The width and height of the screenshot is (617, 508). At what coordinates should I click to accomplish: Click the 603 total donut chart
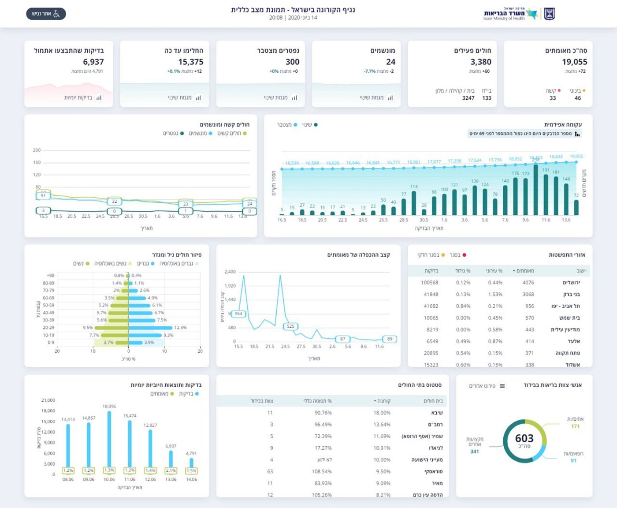(524, 441)
